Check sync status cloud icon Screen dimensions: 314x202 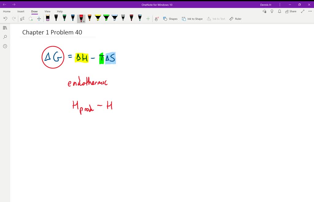pyautogui.click(x=265, y=11)
